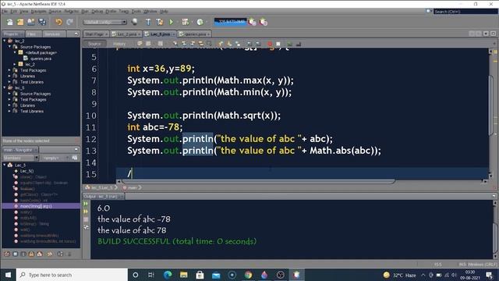Open the Window menu

point(150,11)
